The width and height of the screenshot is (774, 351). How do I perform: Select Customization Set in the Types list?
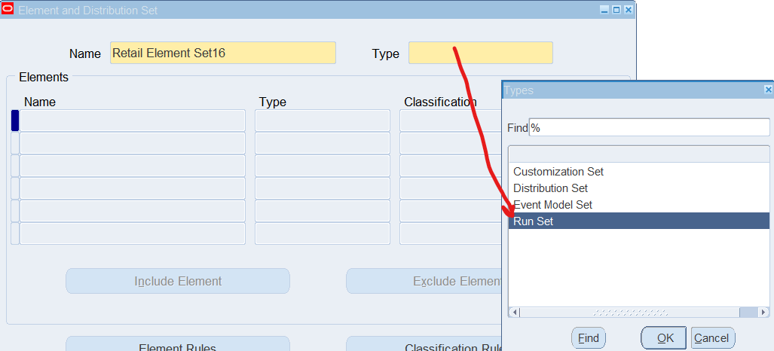click(x=558, y=172)
